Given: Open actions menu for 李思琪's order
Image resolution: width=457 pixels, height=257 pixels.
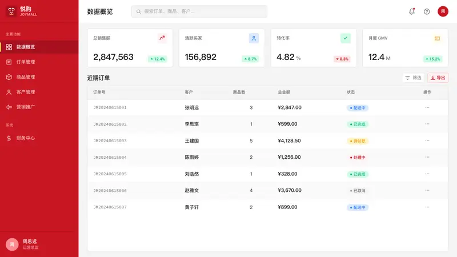Looking at the screenshot, I should [427, 124].
